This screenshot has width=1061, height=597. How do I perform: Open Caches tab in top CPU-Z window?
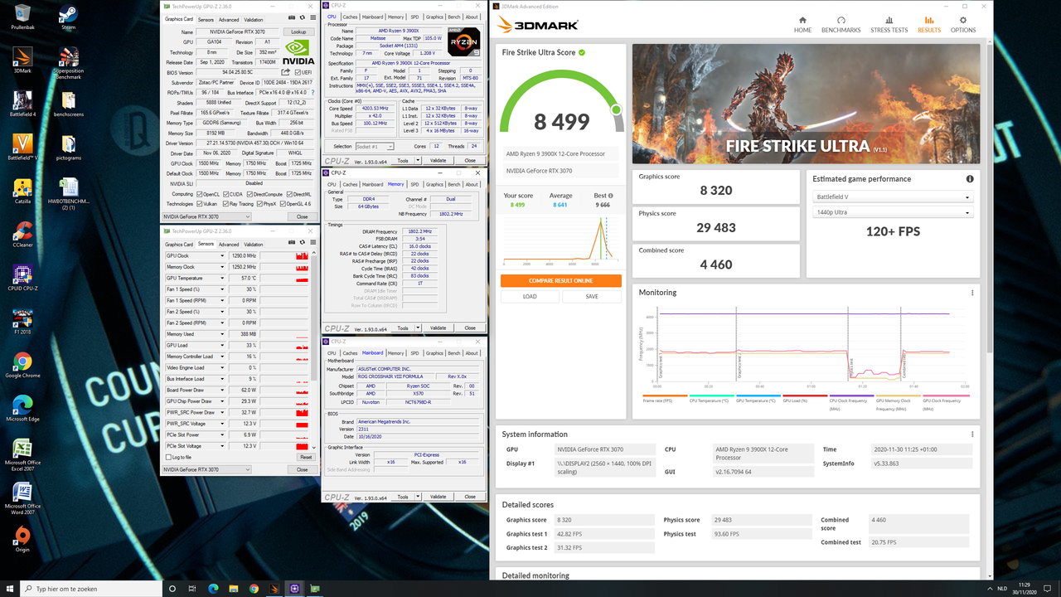350,17
